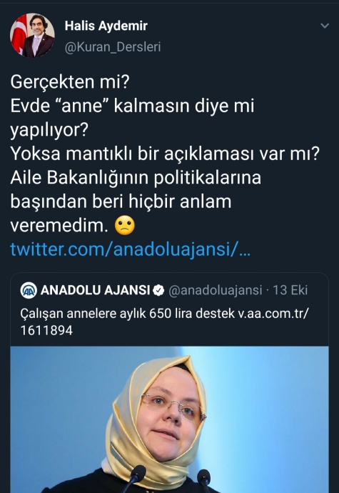The height and width of the screenshot is (493, 339).
Task: Tap the 'Yoksa mantıklı bir açıklaması' line
Action: 165,154
